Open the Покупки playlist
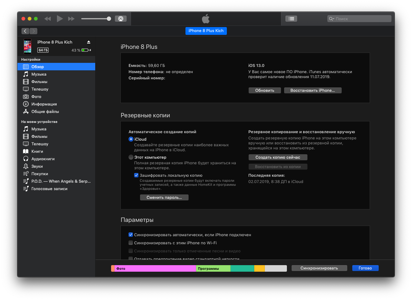 (56, 174)
